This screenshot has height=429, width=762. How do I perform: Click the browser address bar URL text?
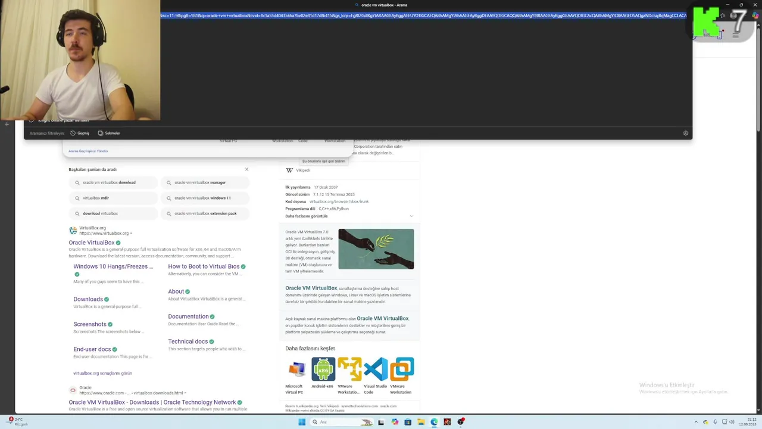(423, 15)
